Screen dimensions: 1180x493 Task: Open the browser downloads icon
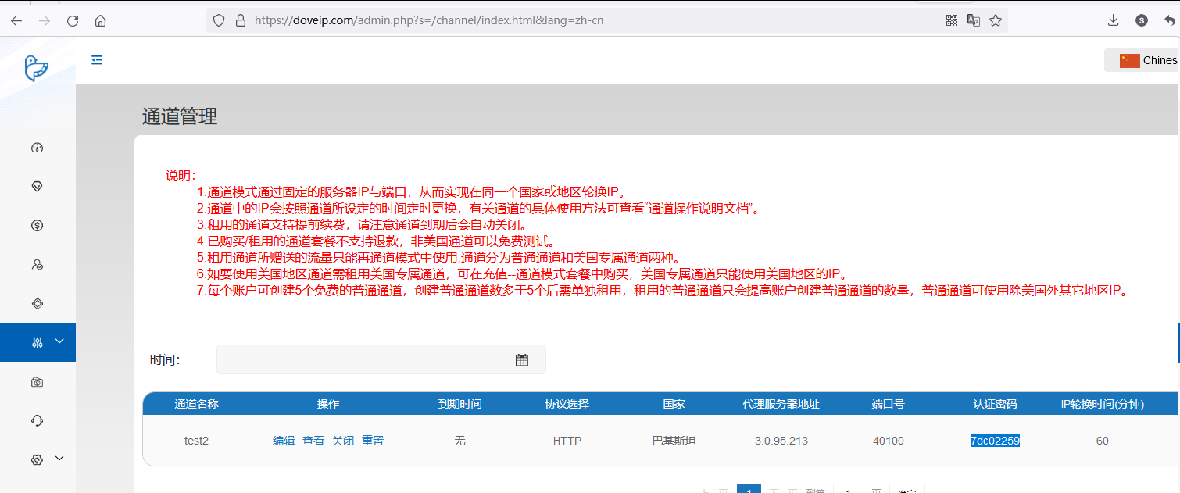coord(1114,21)
